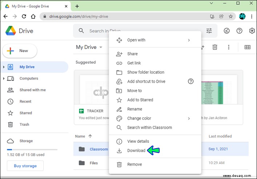The height and width of the screenshot is (179, 257).
Task: Toggle name sort direction arrow
Action: click(x=90, y=136)
